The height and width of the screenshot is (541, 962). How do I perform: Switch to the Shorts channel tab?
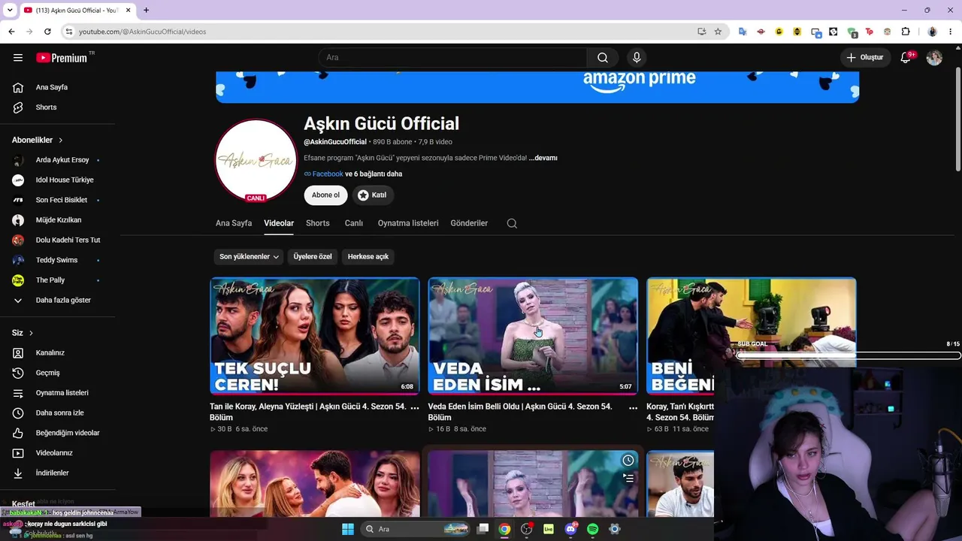(318, 223)
